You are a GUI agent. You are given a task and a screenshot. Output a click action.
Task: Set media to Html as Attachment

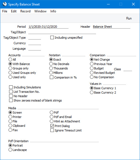pos(51,121)
